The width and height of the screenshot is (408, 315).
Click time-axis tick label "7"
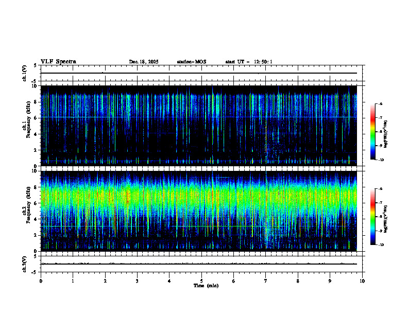click(266, 281)
